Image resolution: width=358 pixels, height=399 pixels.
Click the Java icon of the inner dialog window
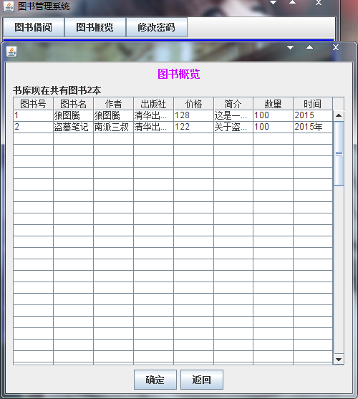pos(11,52)
